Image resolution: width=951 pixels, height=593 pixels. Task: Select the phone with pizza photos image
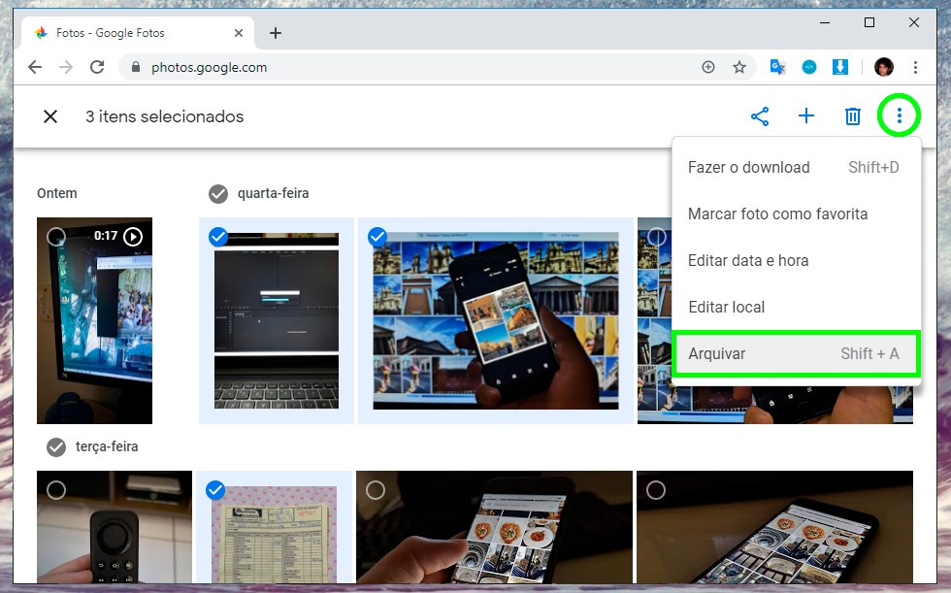tap(376, 490)
